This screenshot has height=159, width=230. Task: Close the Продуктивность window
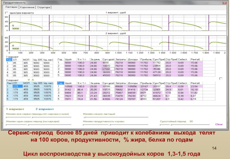(x=224, y=2)
